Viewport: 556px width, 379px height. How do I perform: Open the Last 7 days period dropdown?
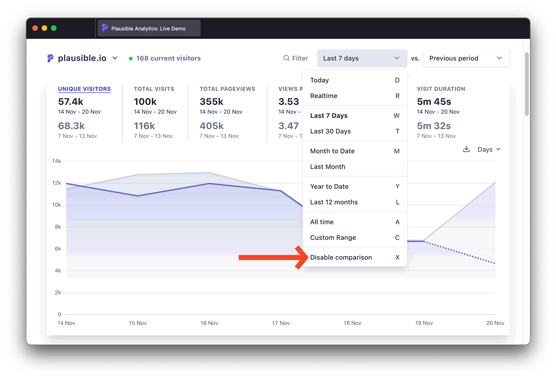[362, 58]
